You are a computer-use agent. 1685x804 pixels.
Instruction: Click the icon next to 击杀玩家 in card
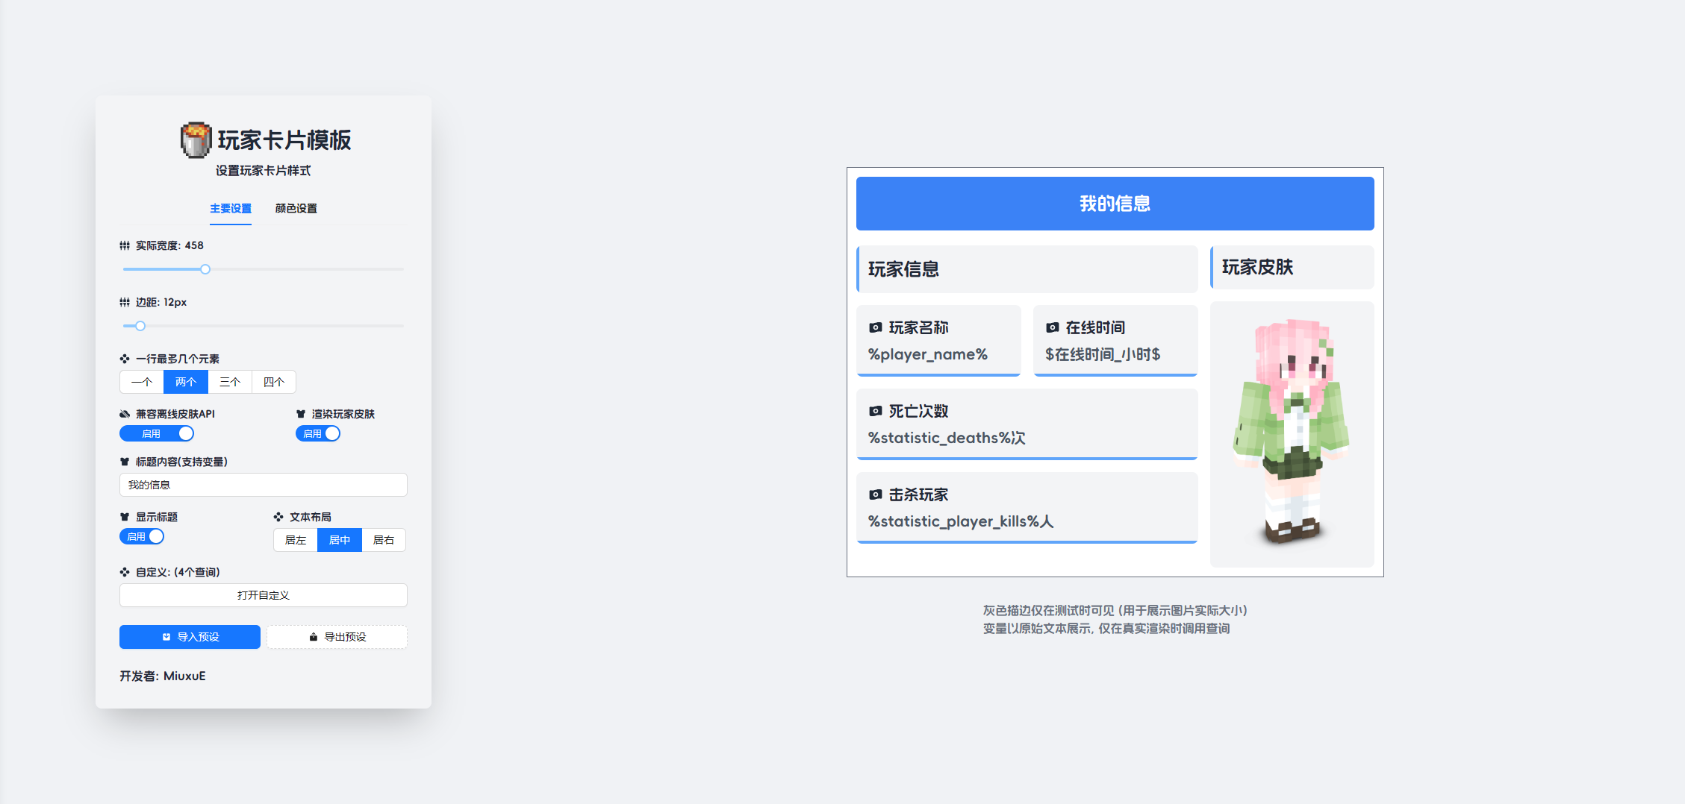pyautogui.click(x=876, y=494)
